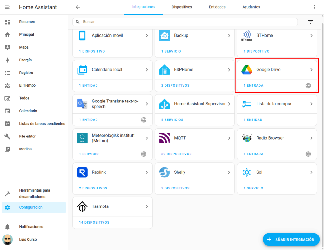Switch to the Entidades tab
The width and height of the screenshot is (324, 250).
(x=217, y=7)
